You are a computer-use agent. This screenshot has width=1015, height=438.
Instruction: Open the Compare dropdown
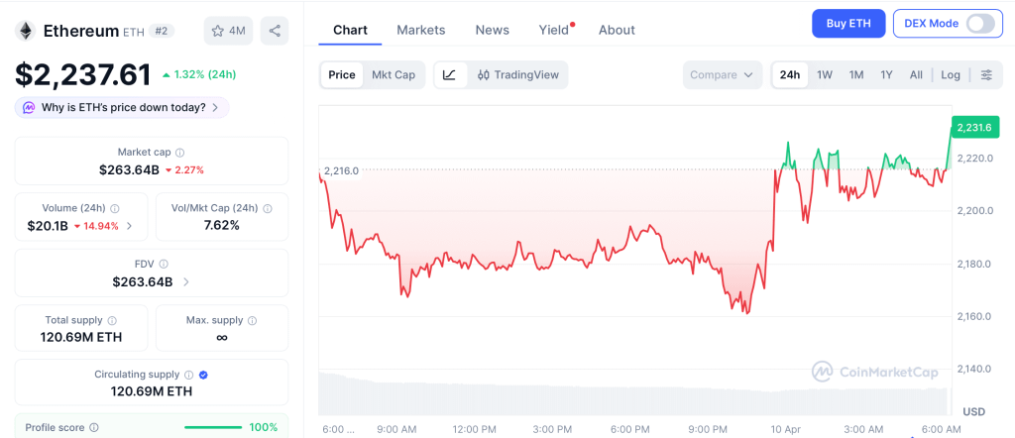pos(723,75)
